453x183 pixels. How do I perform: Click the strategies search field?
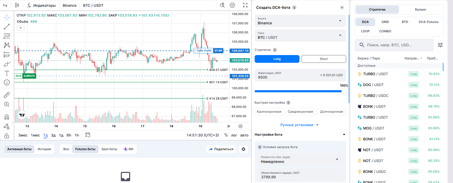[394, 45]
